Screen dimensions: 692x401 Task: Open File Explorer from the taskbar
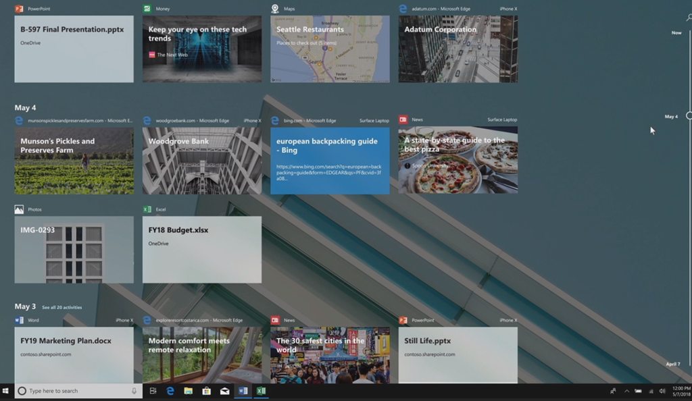[x=189, y=391]
